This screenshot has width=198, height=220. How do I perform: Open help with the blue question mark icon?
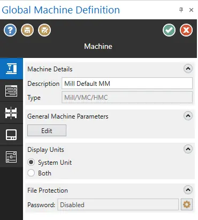click(10, 30)
